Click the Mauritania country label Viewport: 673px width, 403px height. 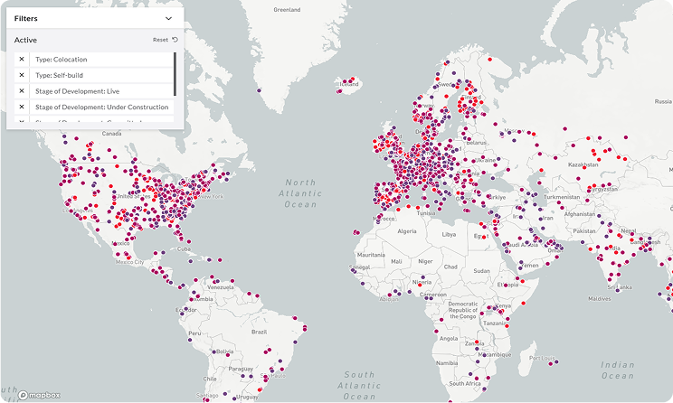(x=371, y=255)
